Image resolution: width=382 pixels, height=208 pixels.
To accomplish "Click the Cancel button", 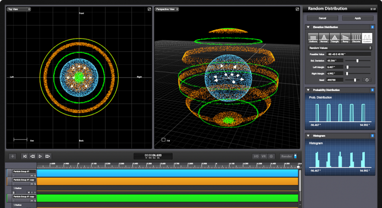I will (x=322, y=18).
